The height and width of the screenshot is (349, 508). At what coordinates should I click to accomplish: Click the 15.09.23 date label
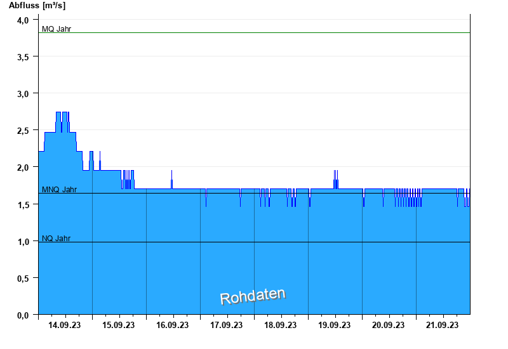tap(119, 326)
